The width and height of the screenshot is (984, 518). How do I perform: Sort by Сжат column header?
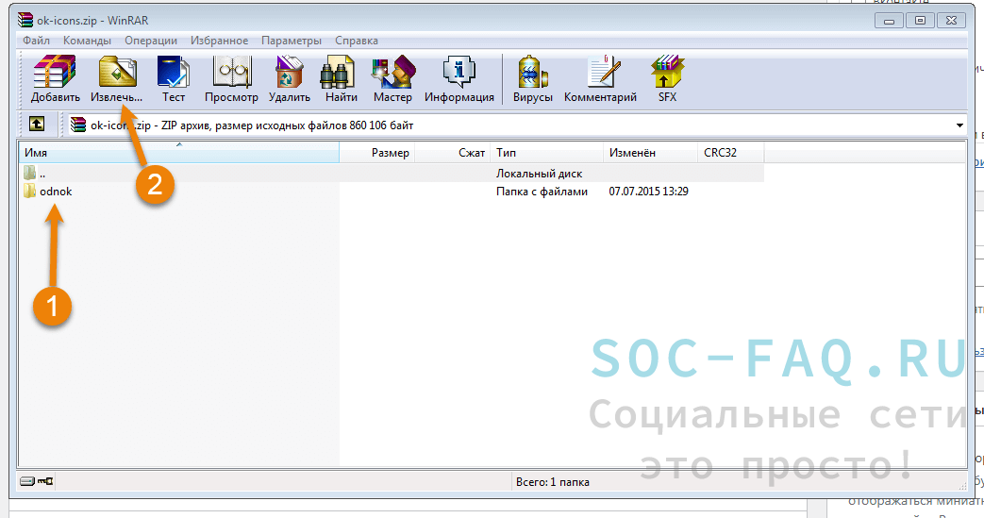pos(453,153)
